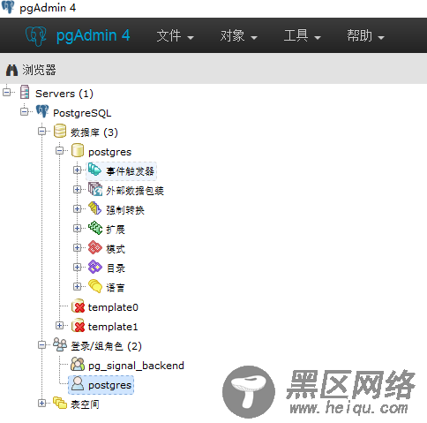Select the 语言 label
This screenshot has width=427, height=423.
[x=116, y=288]
